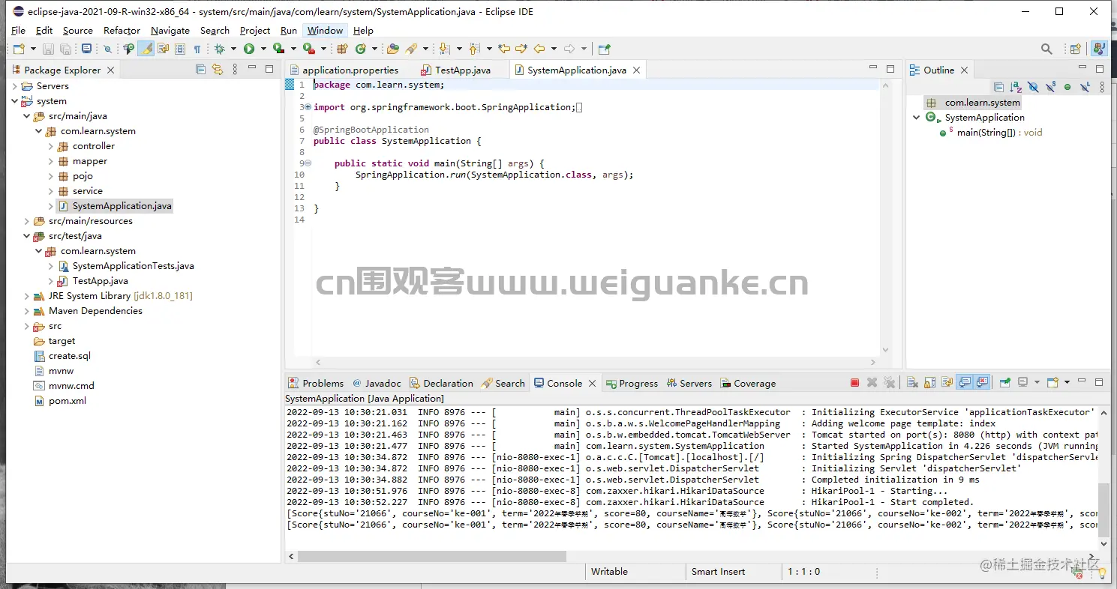Toggle Link with Editor in Package Explorer
Screen dimensions: 1117x589
[x=218, y=69]
